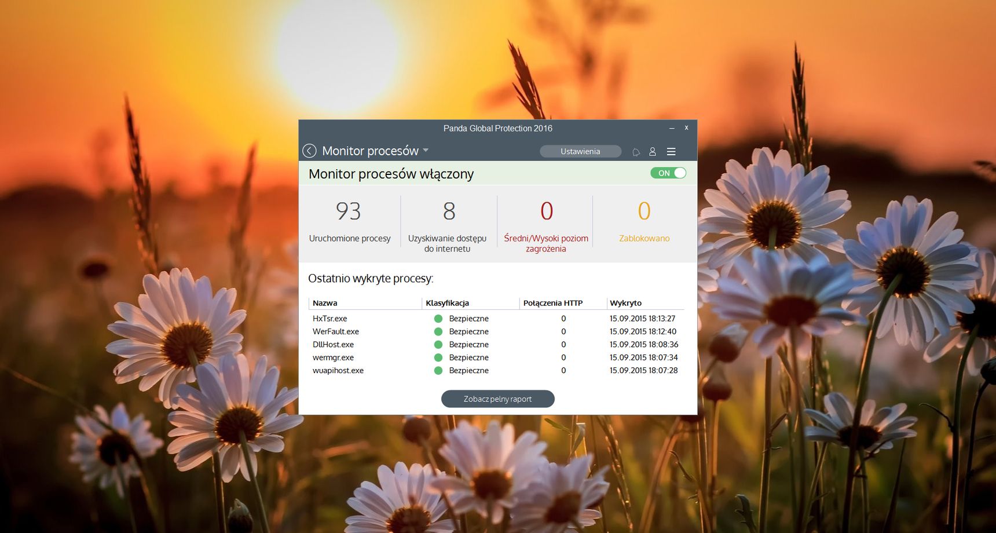Turn off the Monitor procesów ON switch
Viewport: 996px width, 533px height.
coord(668,173)
